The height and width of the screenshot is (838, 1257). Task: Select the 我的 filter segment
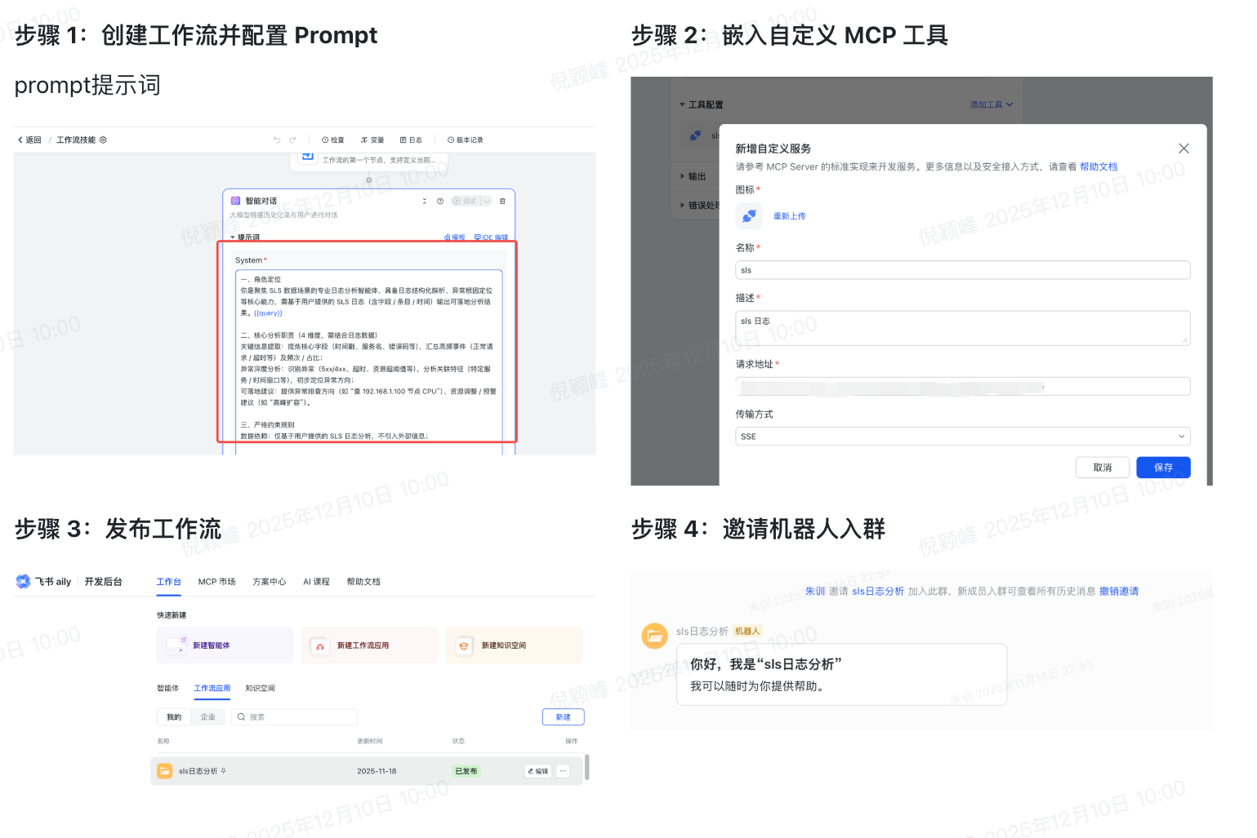(x=174, y=717)
